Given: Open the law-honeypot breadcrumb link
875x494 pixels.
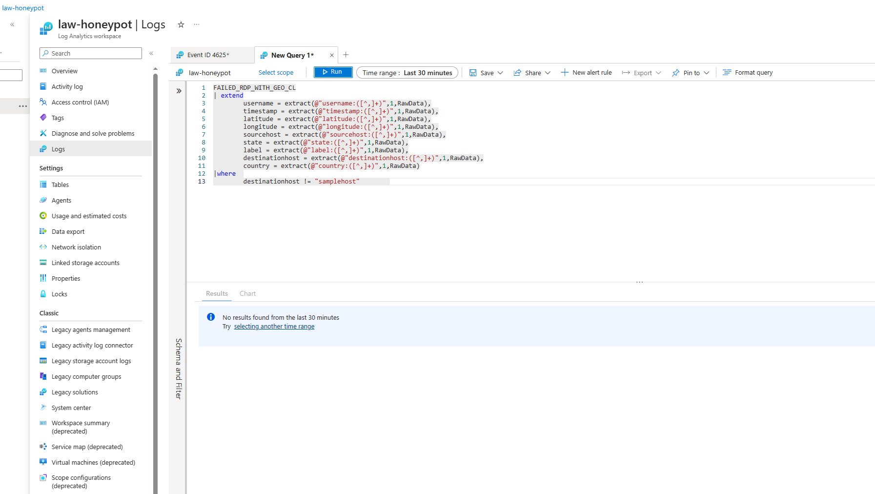Looking at the screenshot, I should point(23,8).
